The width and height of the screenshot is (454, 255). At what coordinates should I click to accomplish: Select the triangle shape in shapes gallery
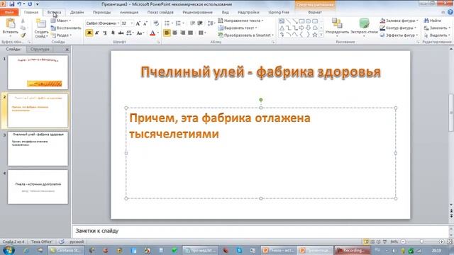pyautogui.click(x=282, y=28)
